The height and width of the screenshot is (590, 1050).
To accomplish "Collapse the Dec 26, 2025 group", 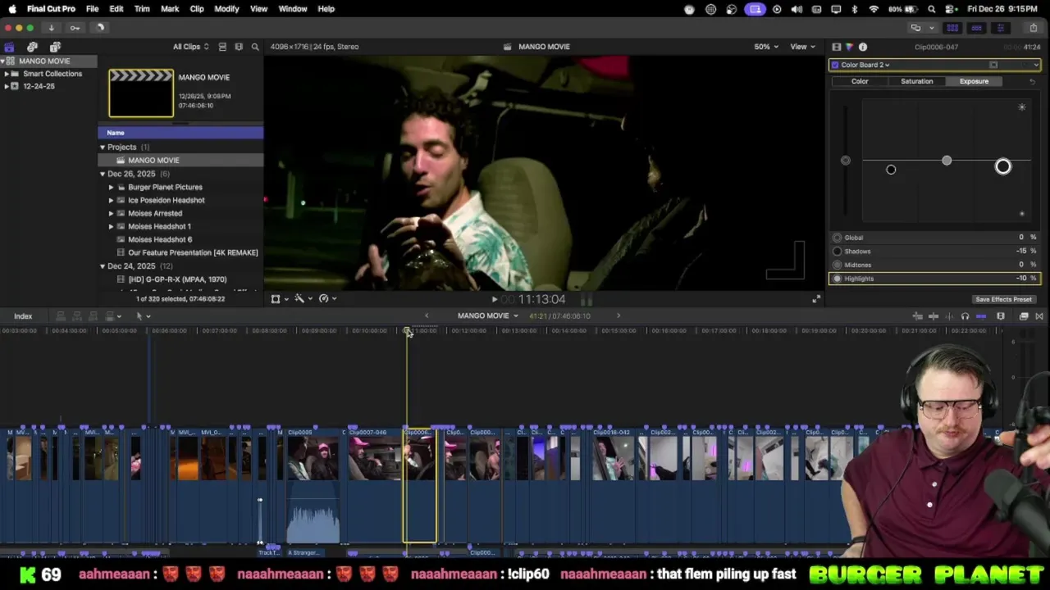I will (x=103, y=174).
